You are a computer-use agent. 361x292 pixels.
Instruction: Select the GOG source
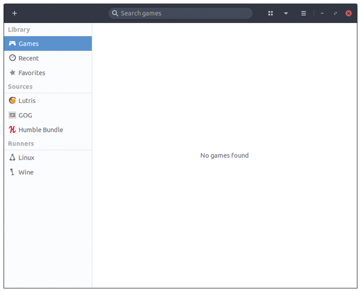tap(48, 115)
